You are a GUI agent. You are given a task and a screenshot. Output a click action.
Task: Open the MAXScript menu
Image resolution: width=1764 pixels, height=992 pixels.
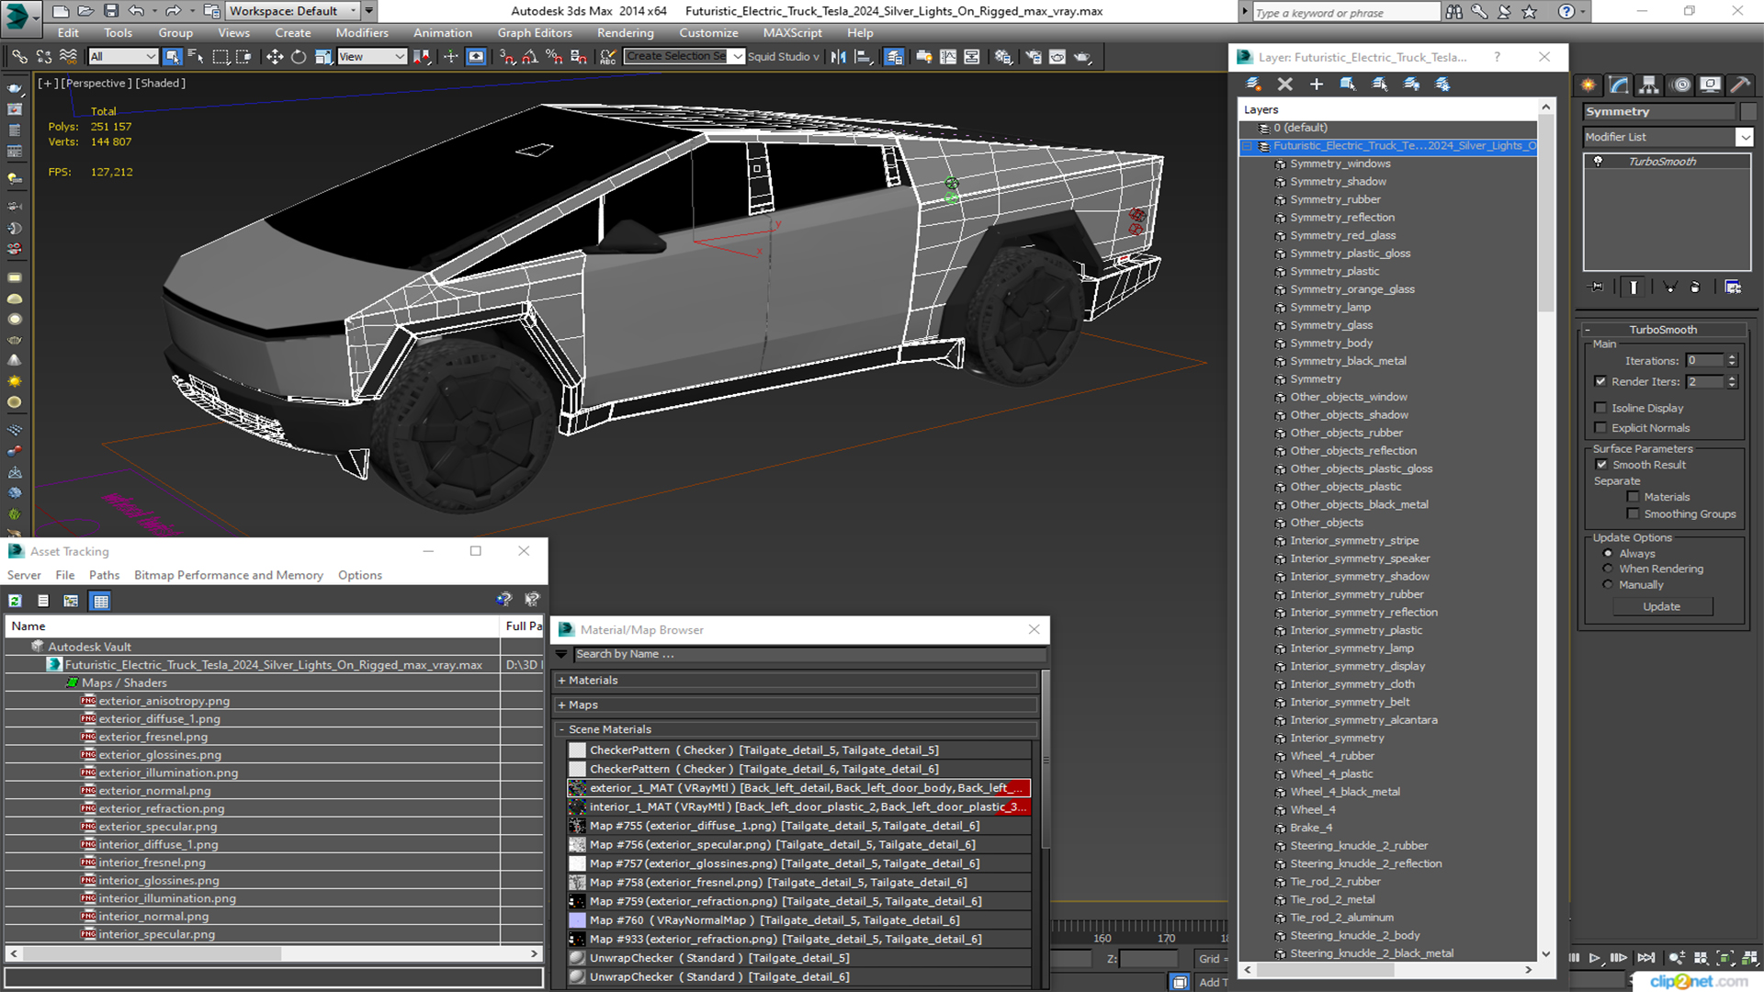tap(792, 33)
